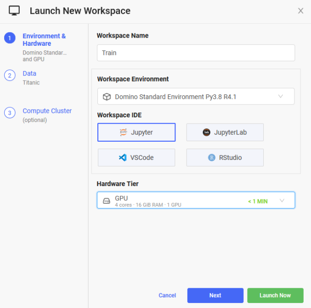Expand the Hardware Tier chevron arrow
Image resolution: width=311 pixels, height=308 pixels.
(x=282, y=201)
